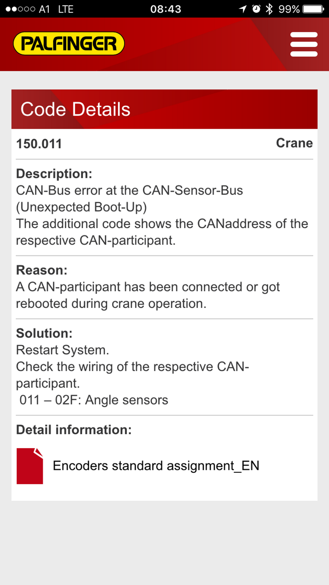Open Encoders standard assignment_EN document
This screenshot has width=329, height=585.
[x=156, y=466]
